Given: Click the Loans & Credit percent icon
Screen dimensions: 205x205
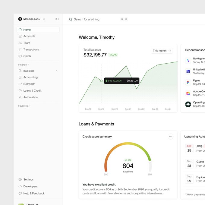Looking at the screenshot, I should (x=20, y=91).
